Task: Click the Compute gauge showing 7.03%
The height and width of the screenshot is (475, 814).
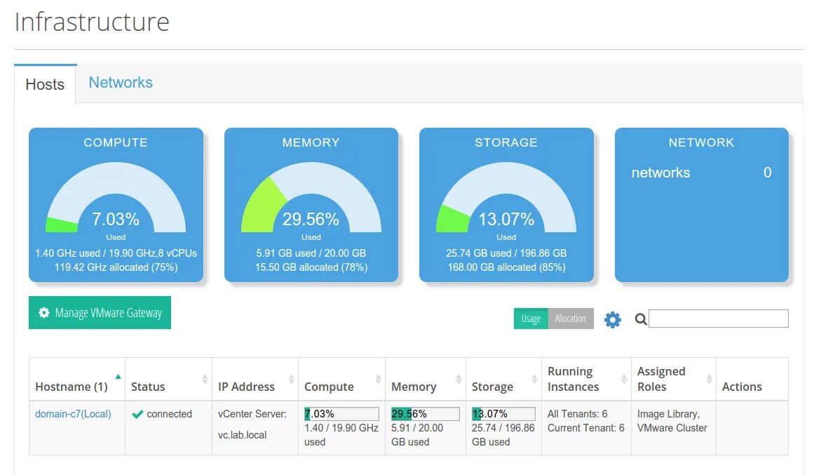Action: (116, 197)
